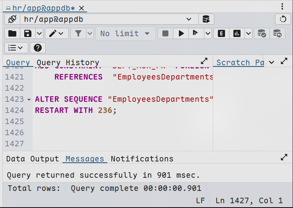Click the Explain (E) button

(221, 33)
